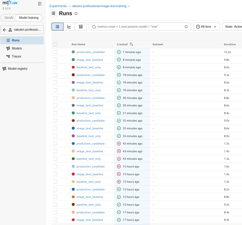Click the success status icon of 17 hours ago production_candidate
Screen dimensions: 242x225
(x=119, y=212)
